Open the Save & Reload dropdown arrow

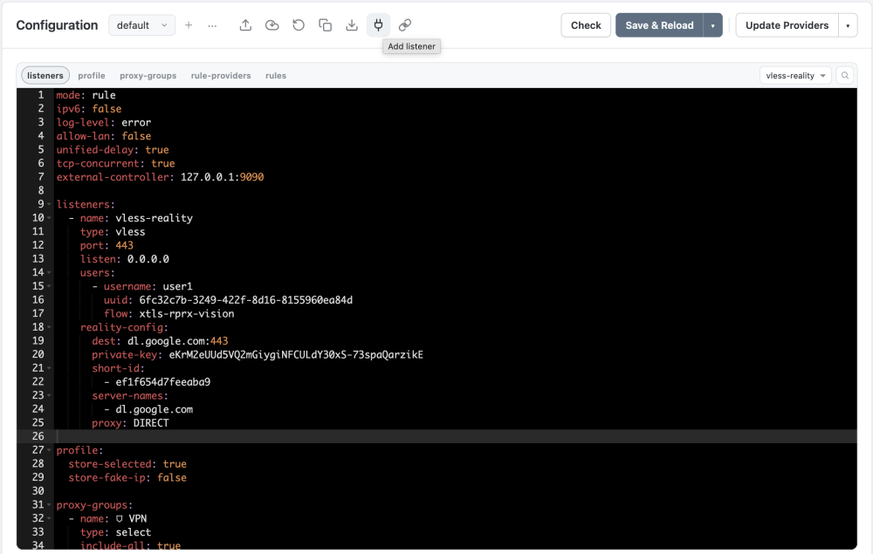pos(712,25)
